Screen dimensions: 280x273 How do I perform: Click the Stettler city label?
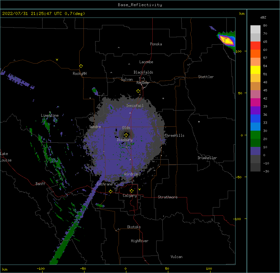click(206, 77)
